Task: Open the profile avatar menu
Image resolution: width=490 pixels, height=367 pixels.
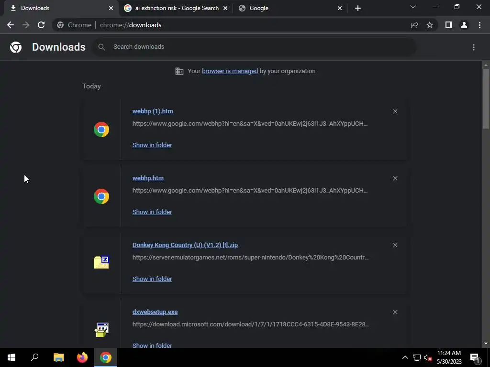Action: tap(464, 25)
